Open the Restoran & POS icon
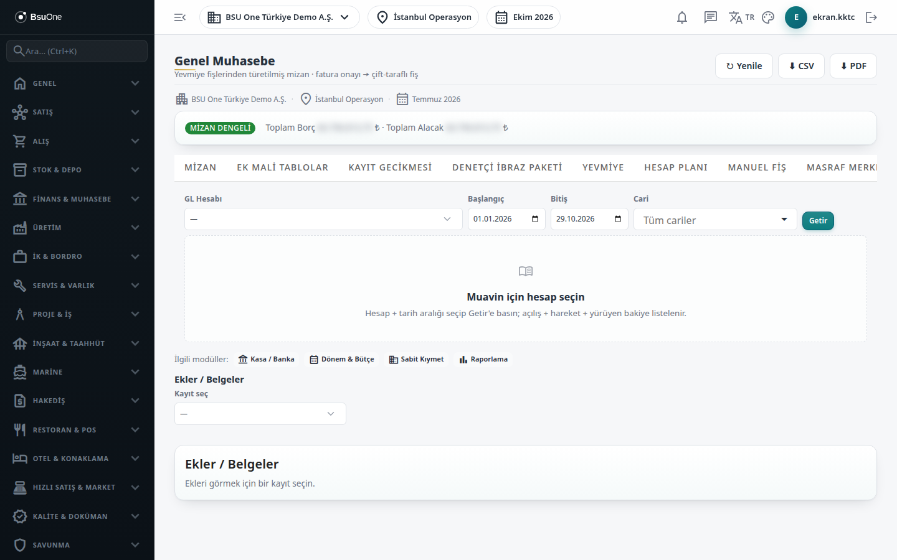Viewport: 897px width, 560px height. pyautogui.click(x=20, y=430)
